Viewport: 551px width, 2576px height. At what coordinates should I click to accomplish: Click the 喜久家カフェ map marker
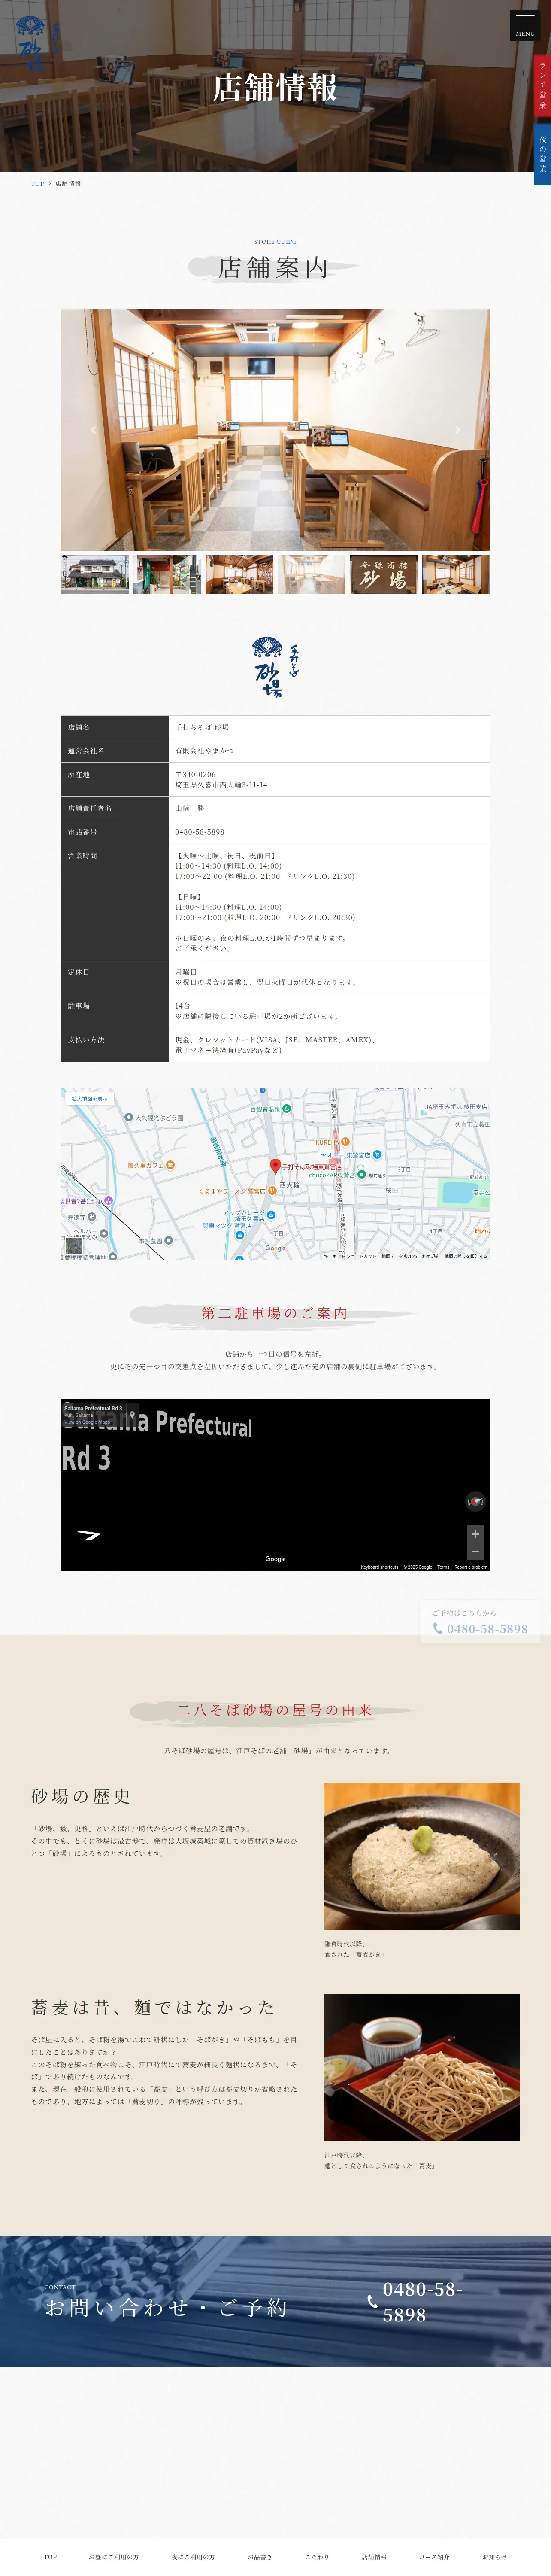pyautogui.click(x=171, y=1165)
